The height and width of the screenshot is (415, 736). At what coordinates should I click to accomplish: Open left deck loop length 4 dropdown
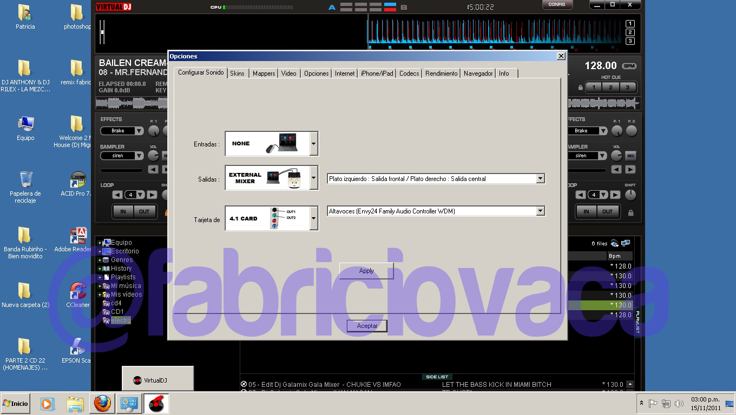pyautogui.click(x=140, y=195)
